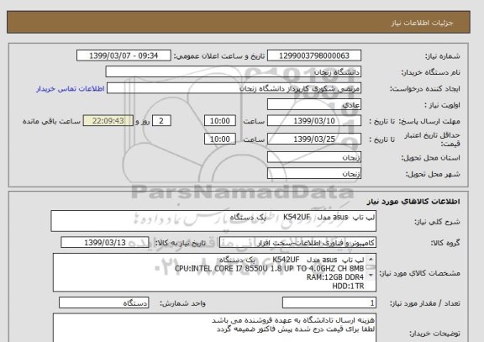Select the HDD:1TR specification line
This screenshot has height=342, width=484.
(348, 287)
